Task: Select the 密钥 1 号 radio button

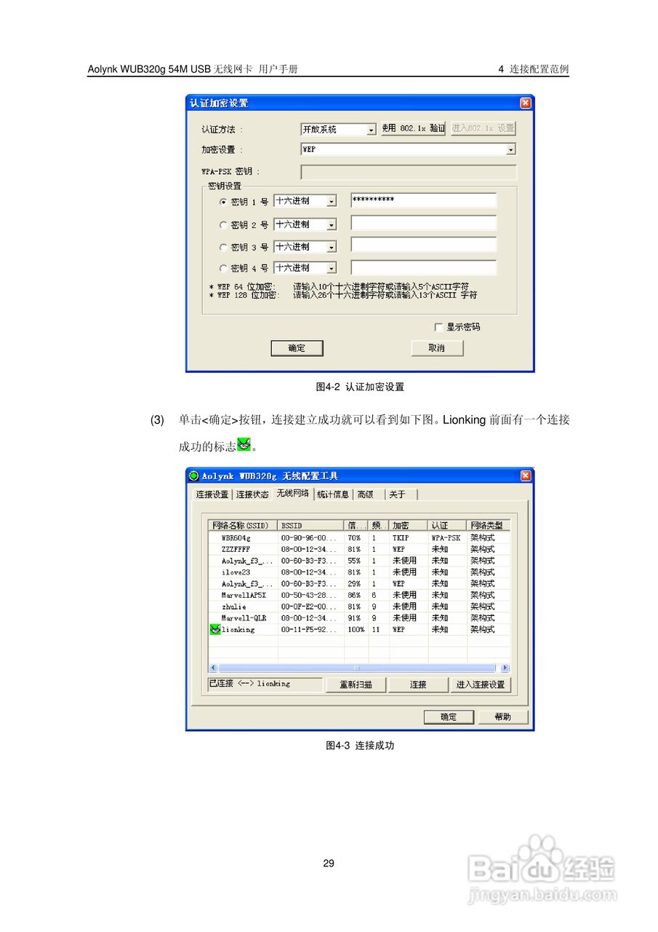Action: [x=223, y=202]
